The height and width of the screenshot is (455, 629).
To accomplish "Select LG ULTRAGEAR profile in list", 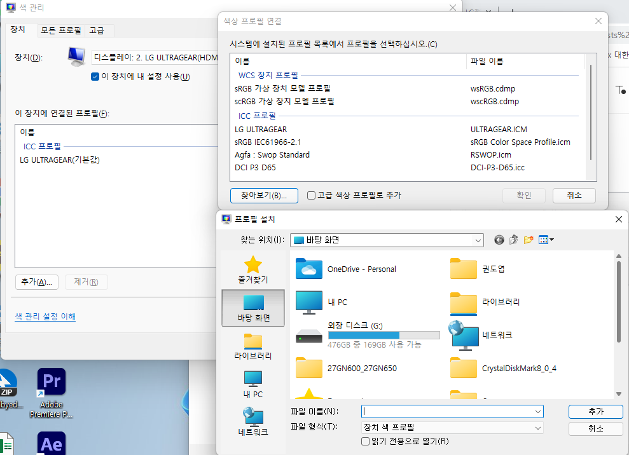I will click(407, 130).
